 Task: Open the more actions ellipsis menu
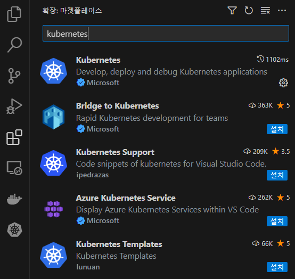282,11
